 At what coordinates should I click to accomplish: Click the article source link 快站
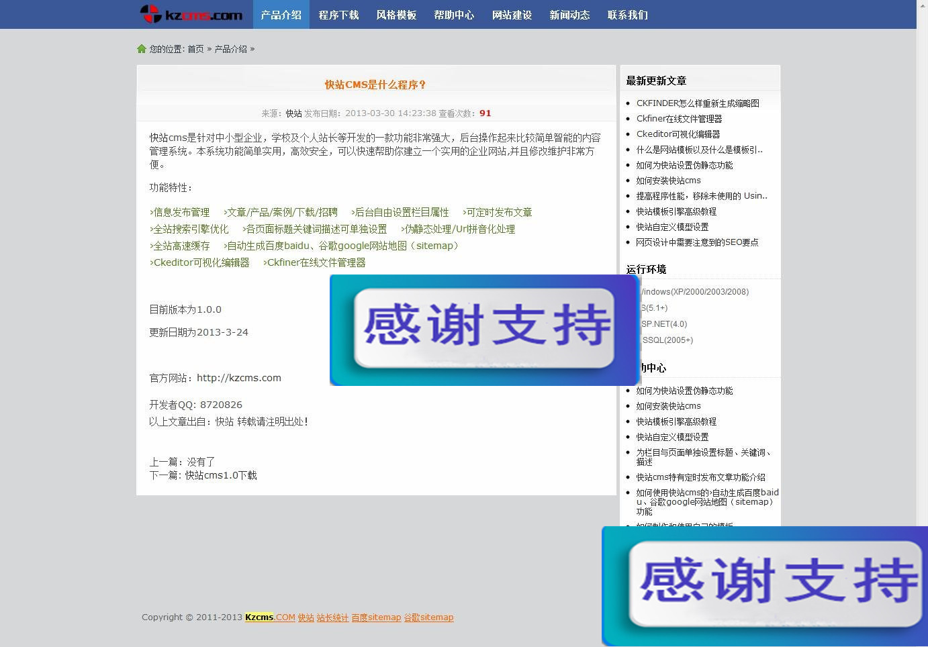point(293,113)
